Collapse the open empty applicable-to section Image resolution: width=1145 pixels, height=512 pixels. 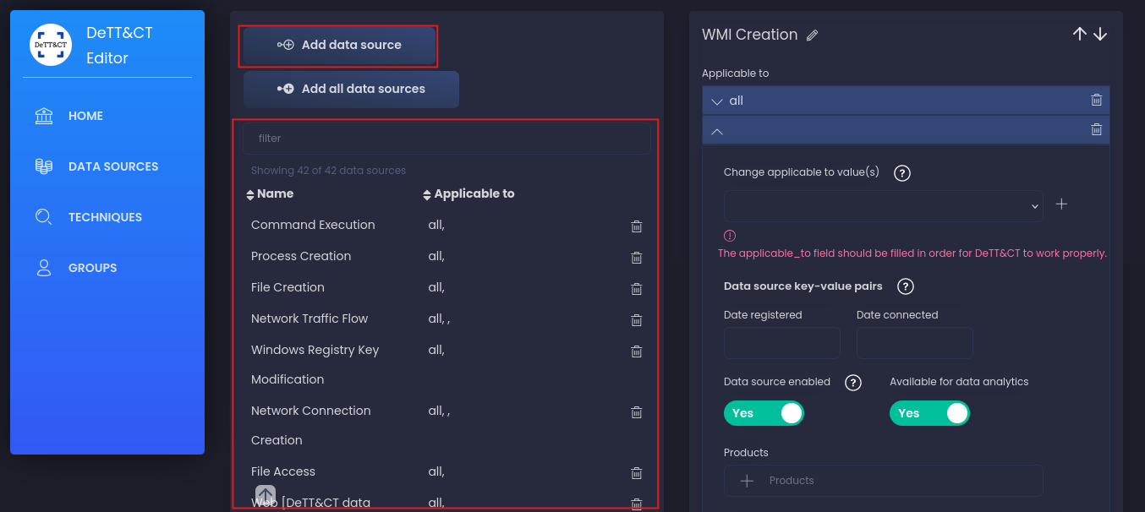(x=718, y=131)
